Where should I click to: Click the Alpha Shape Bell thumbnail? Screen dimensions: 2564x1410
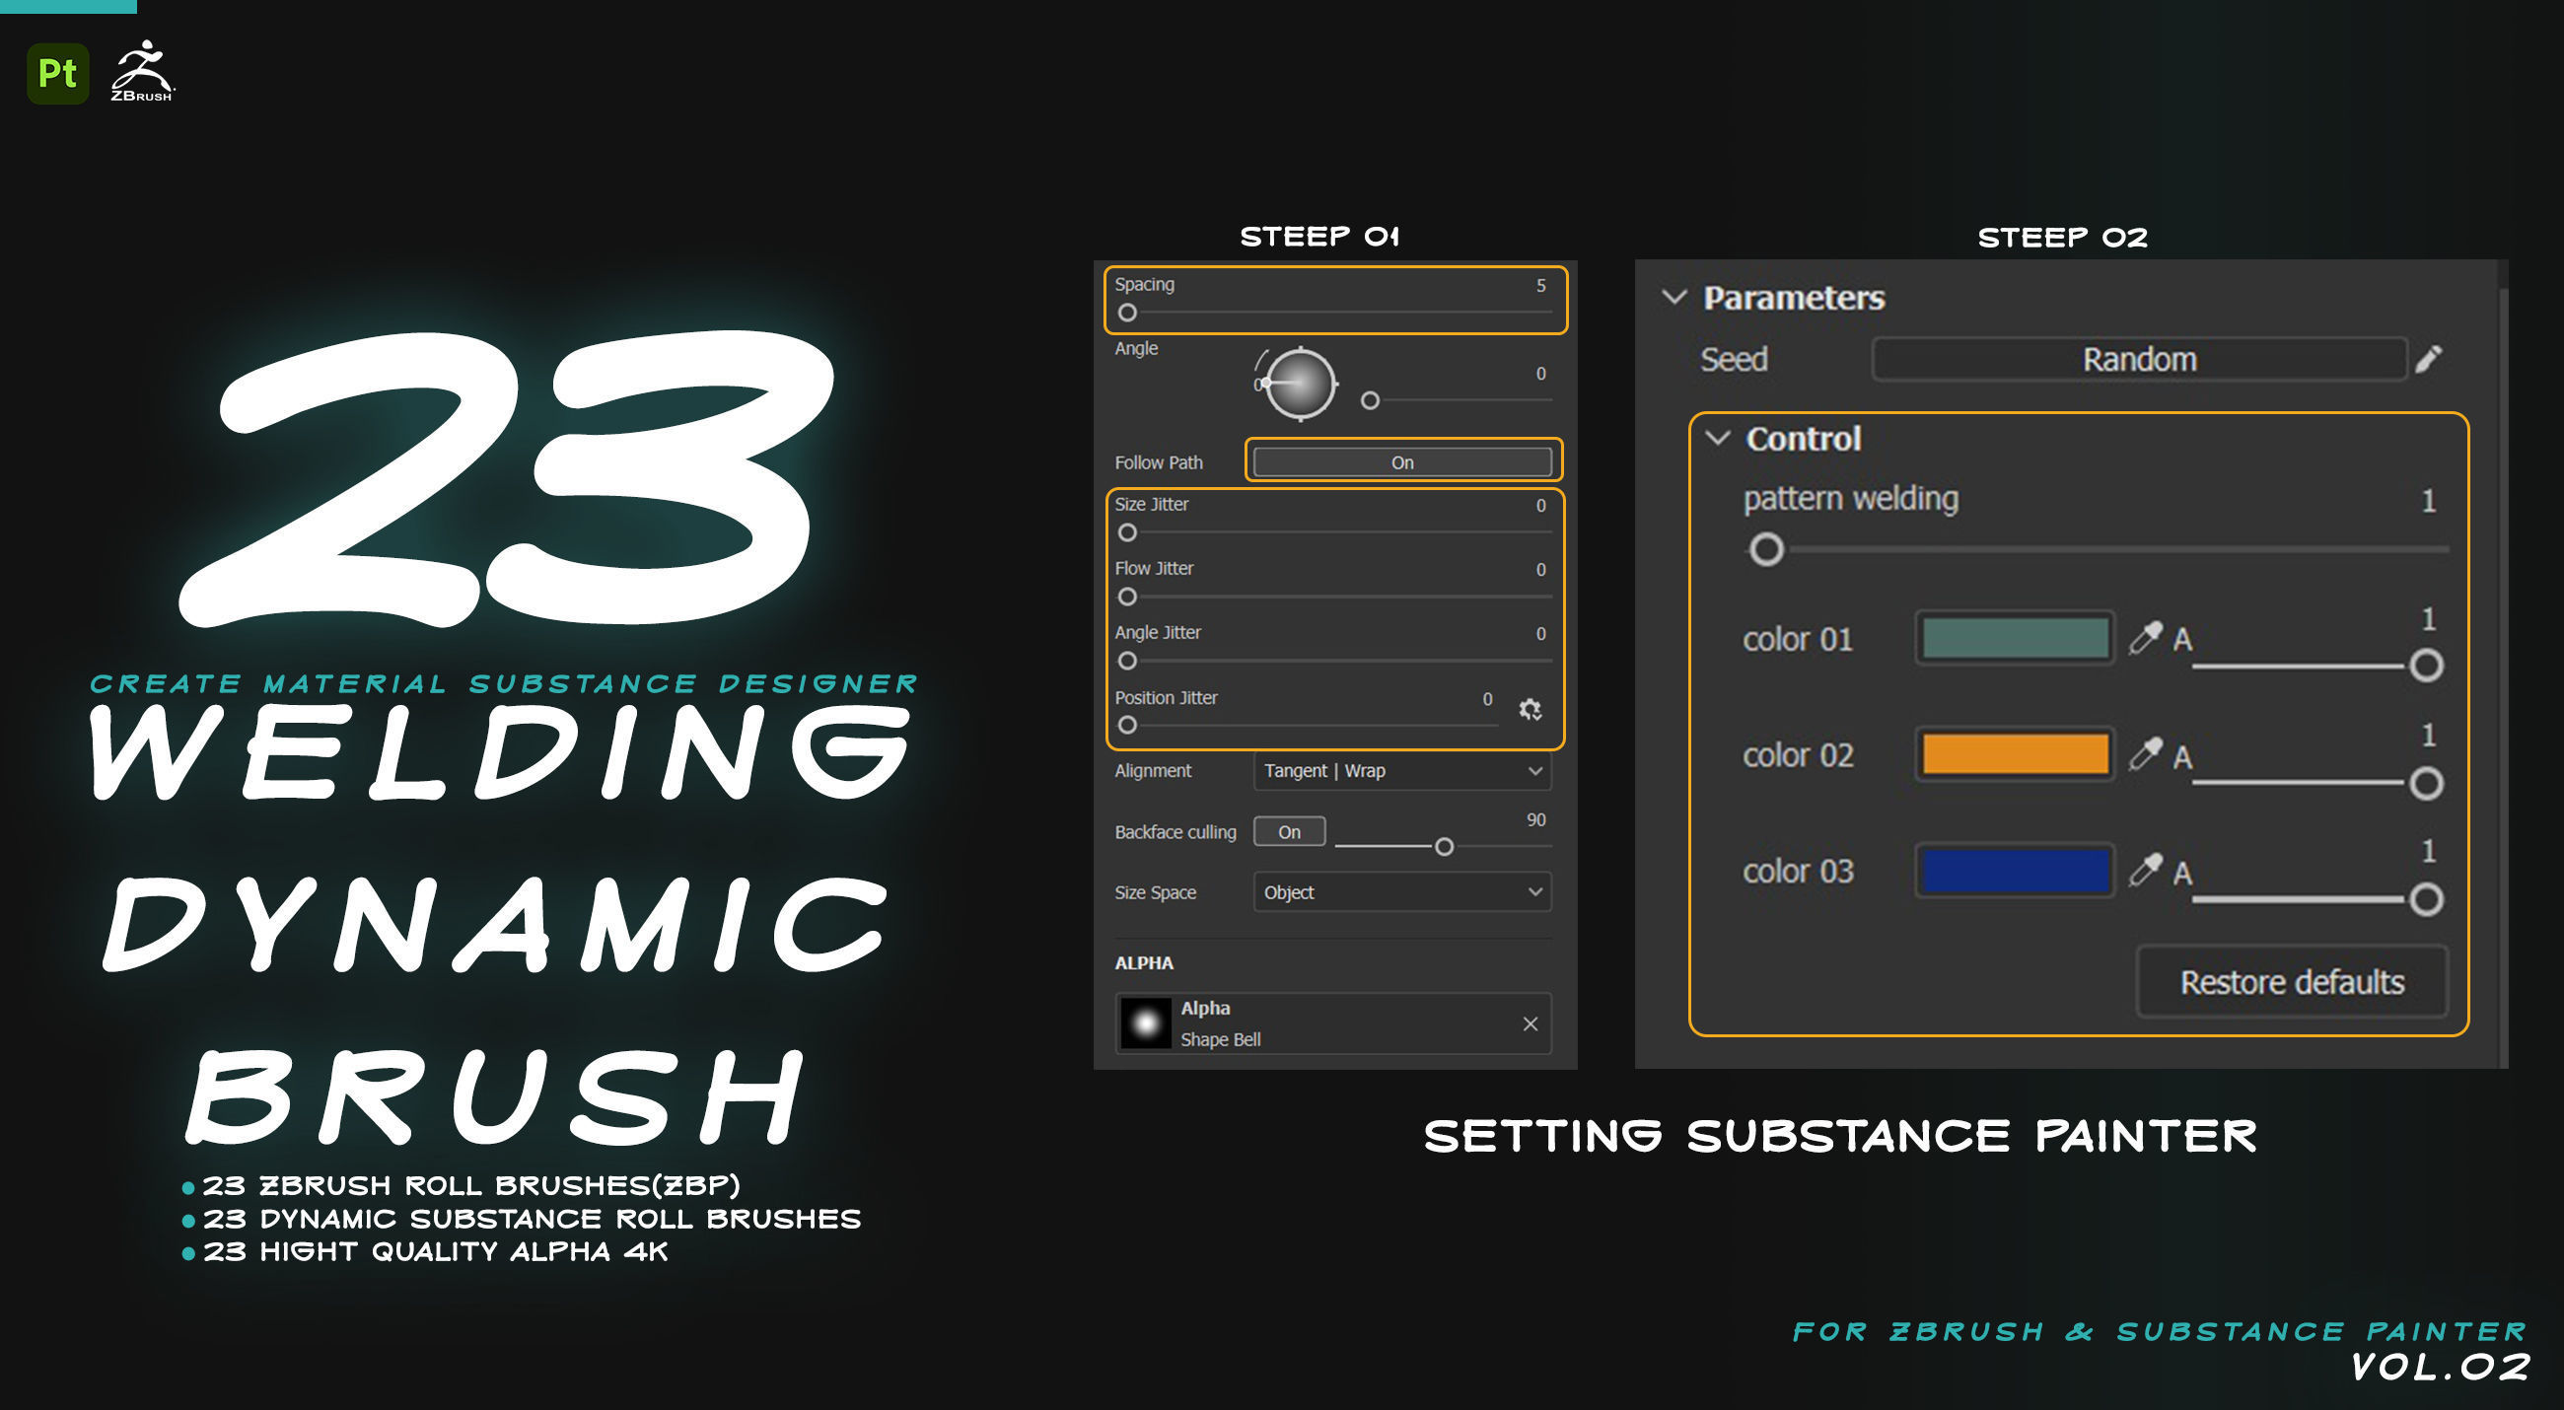point(1146,1023)
